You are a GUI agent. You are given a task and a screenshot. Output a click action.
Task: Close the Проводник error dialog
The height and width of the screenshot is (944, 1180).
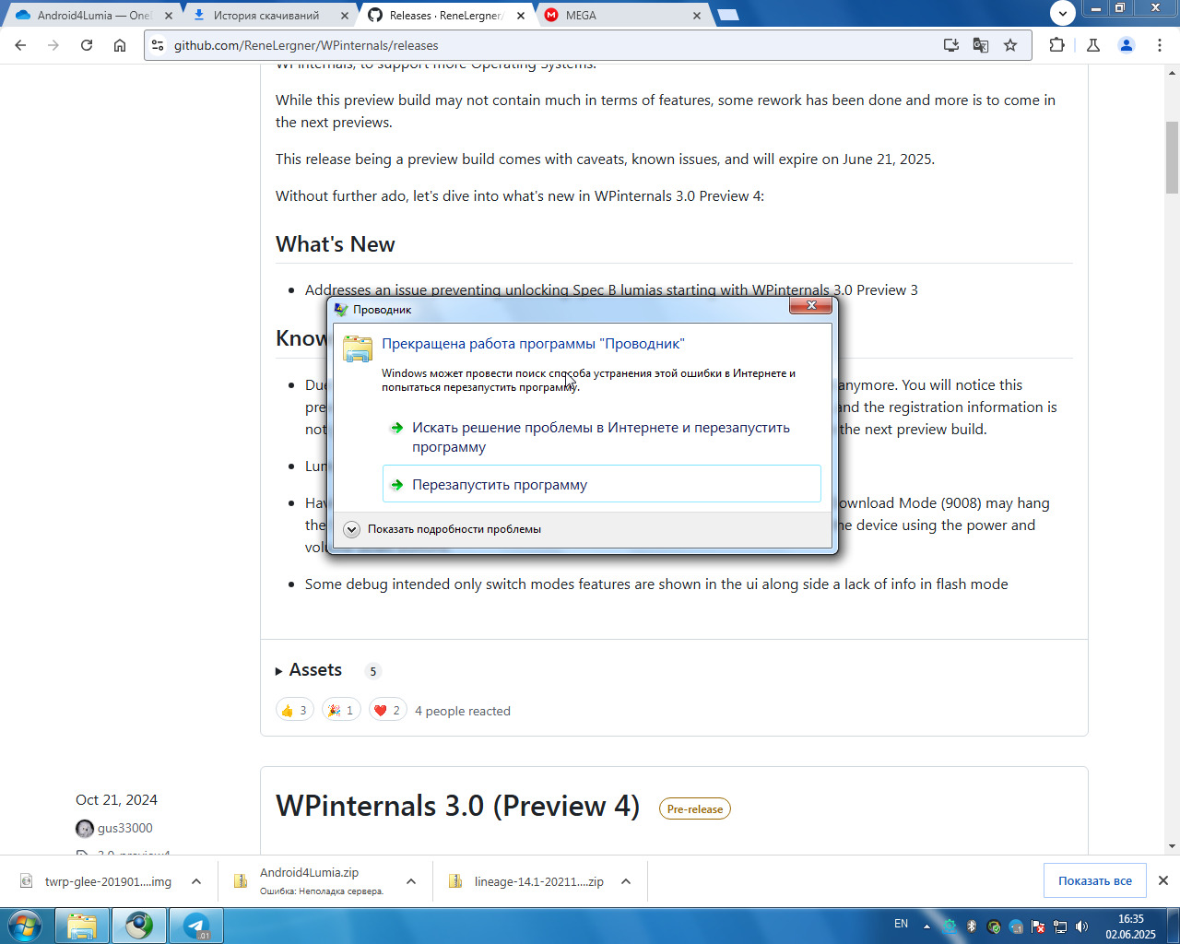pos(811,305)
